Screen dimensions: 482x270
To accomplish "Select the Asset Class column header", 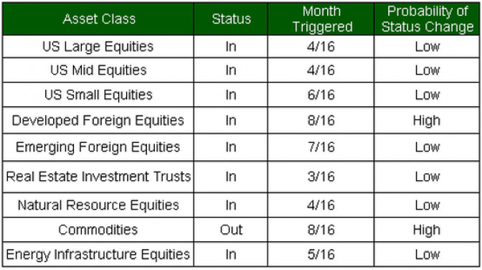I will [98, 19].
